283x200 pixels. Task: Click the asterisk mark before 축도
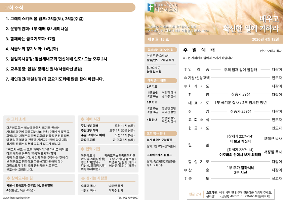[x=185, y=178]
